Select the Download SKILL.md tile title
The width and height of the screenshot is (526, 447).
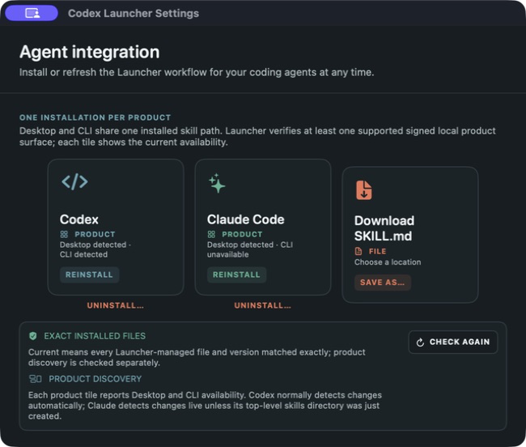384,228
